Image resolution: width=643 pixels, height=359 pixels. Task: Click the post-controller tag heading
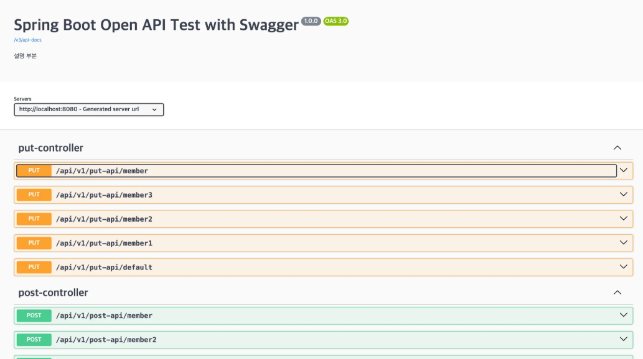(54, 293)
